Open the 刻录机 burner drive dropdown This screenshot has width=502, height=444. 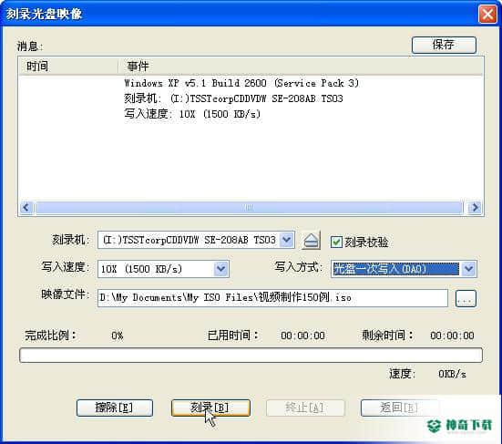point(287,240)
